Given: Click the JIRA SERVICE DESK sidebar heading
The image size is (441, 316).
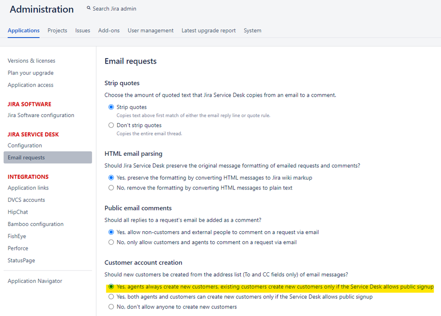Looking at the screenshot, I should pos(33,135).
